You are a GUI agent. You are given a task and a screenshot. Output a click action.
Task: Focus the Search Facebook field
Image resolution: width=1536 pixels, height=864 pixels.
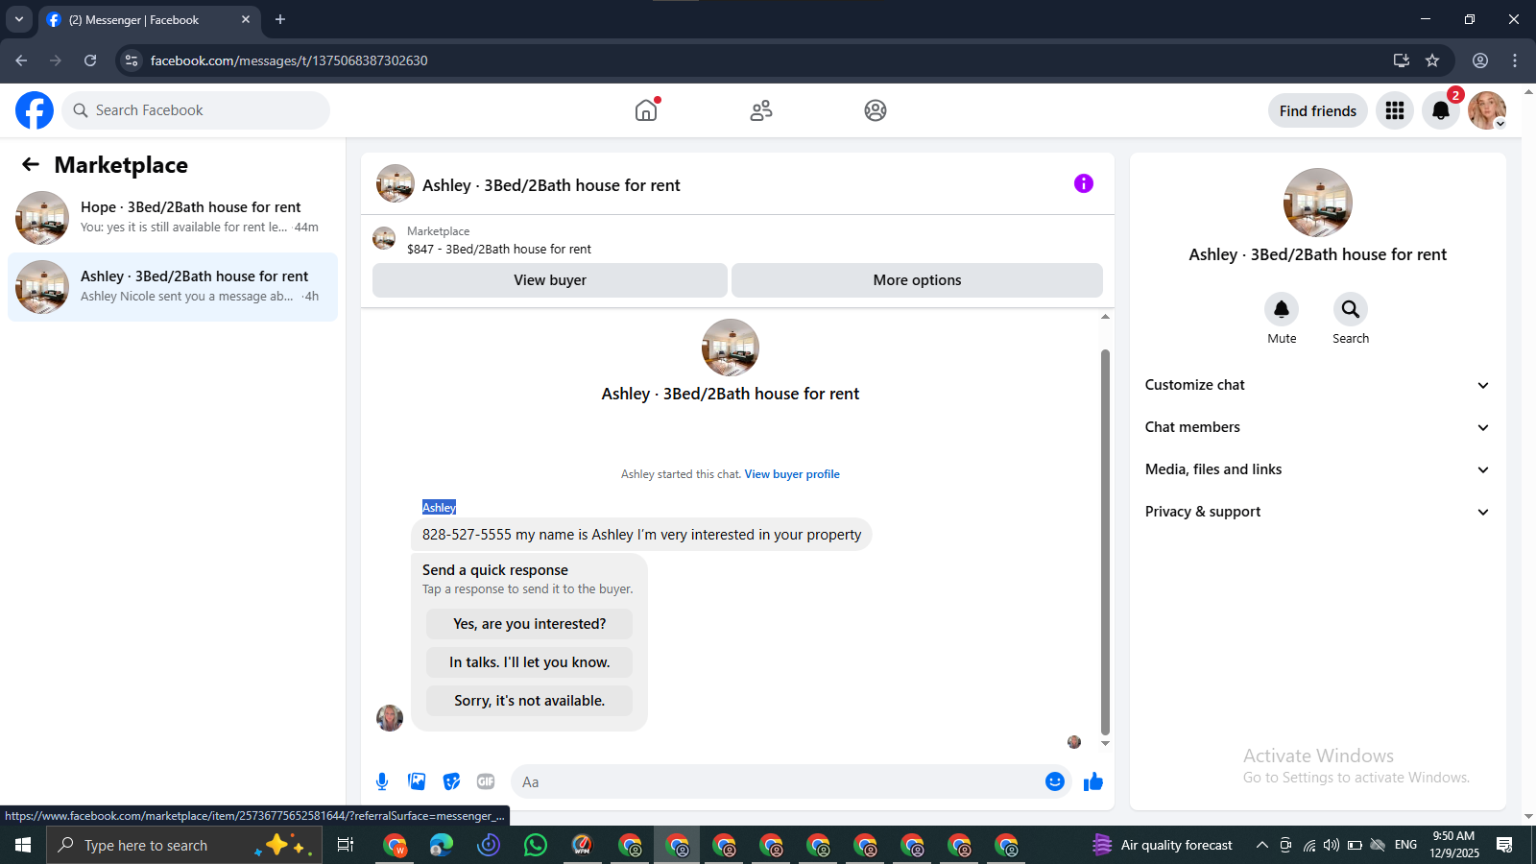196,110
